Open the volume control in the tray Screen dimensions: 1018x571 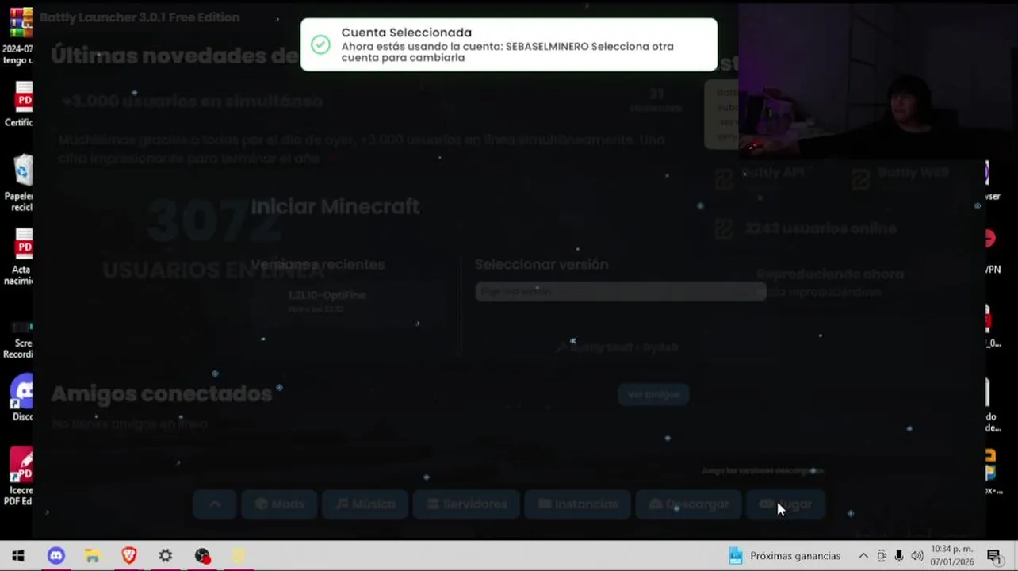coord(917,556)
